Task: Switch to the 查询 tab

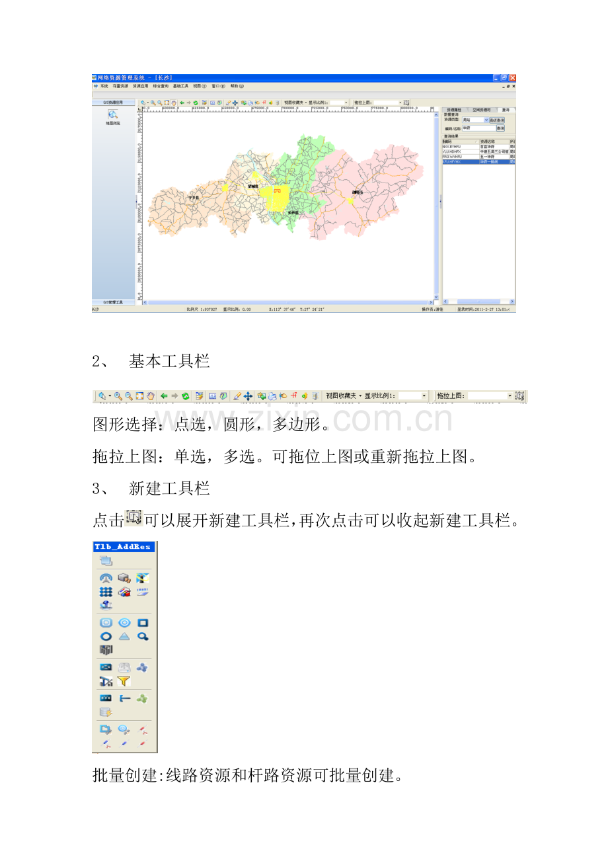Action: (x=506, y=110)
